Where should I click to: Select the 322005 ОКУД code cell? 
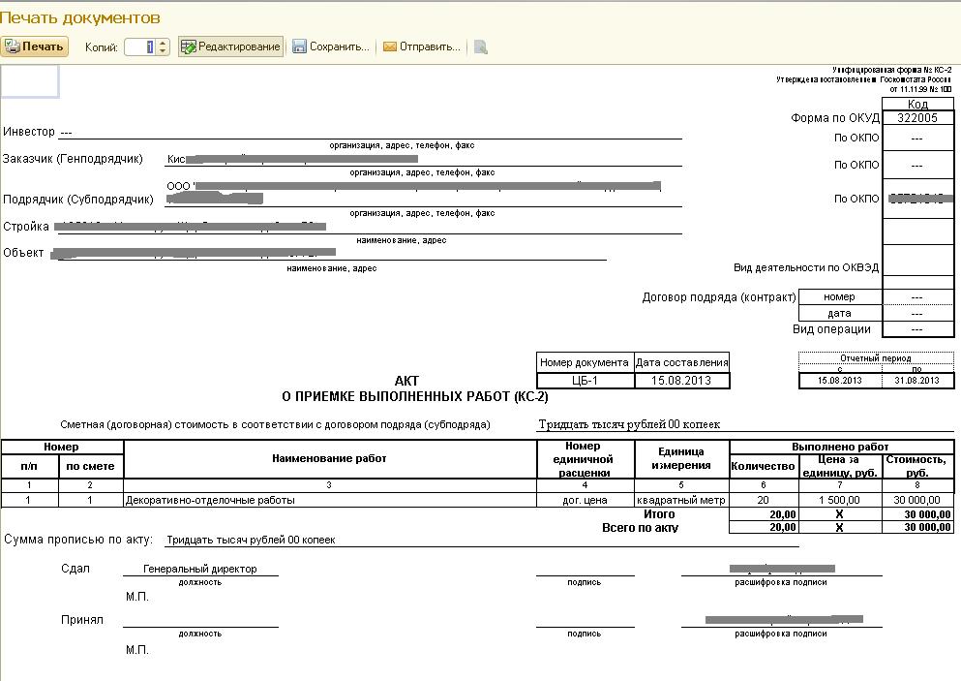[917, 118]
